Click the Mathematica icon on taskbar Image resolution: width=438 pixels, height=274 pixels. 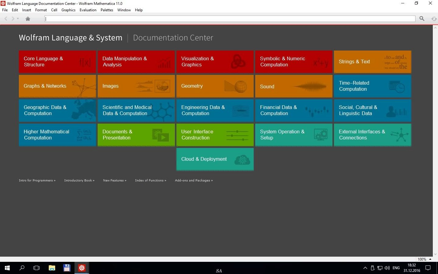(x=82, y=268)
